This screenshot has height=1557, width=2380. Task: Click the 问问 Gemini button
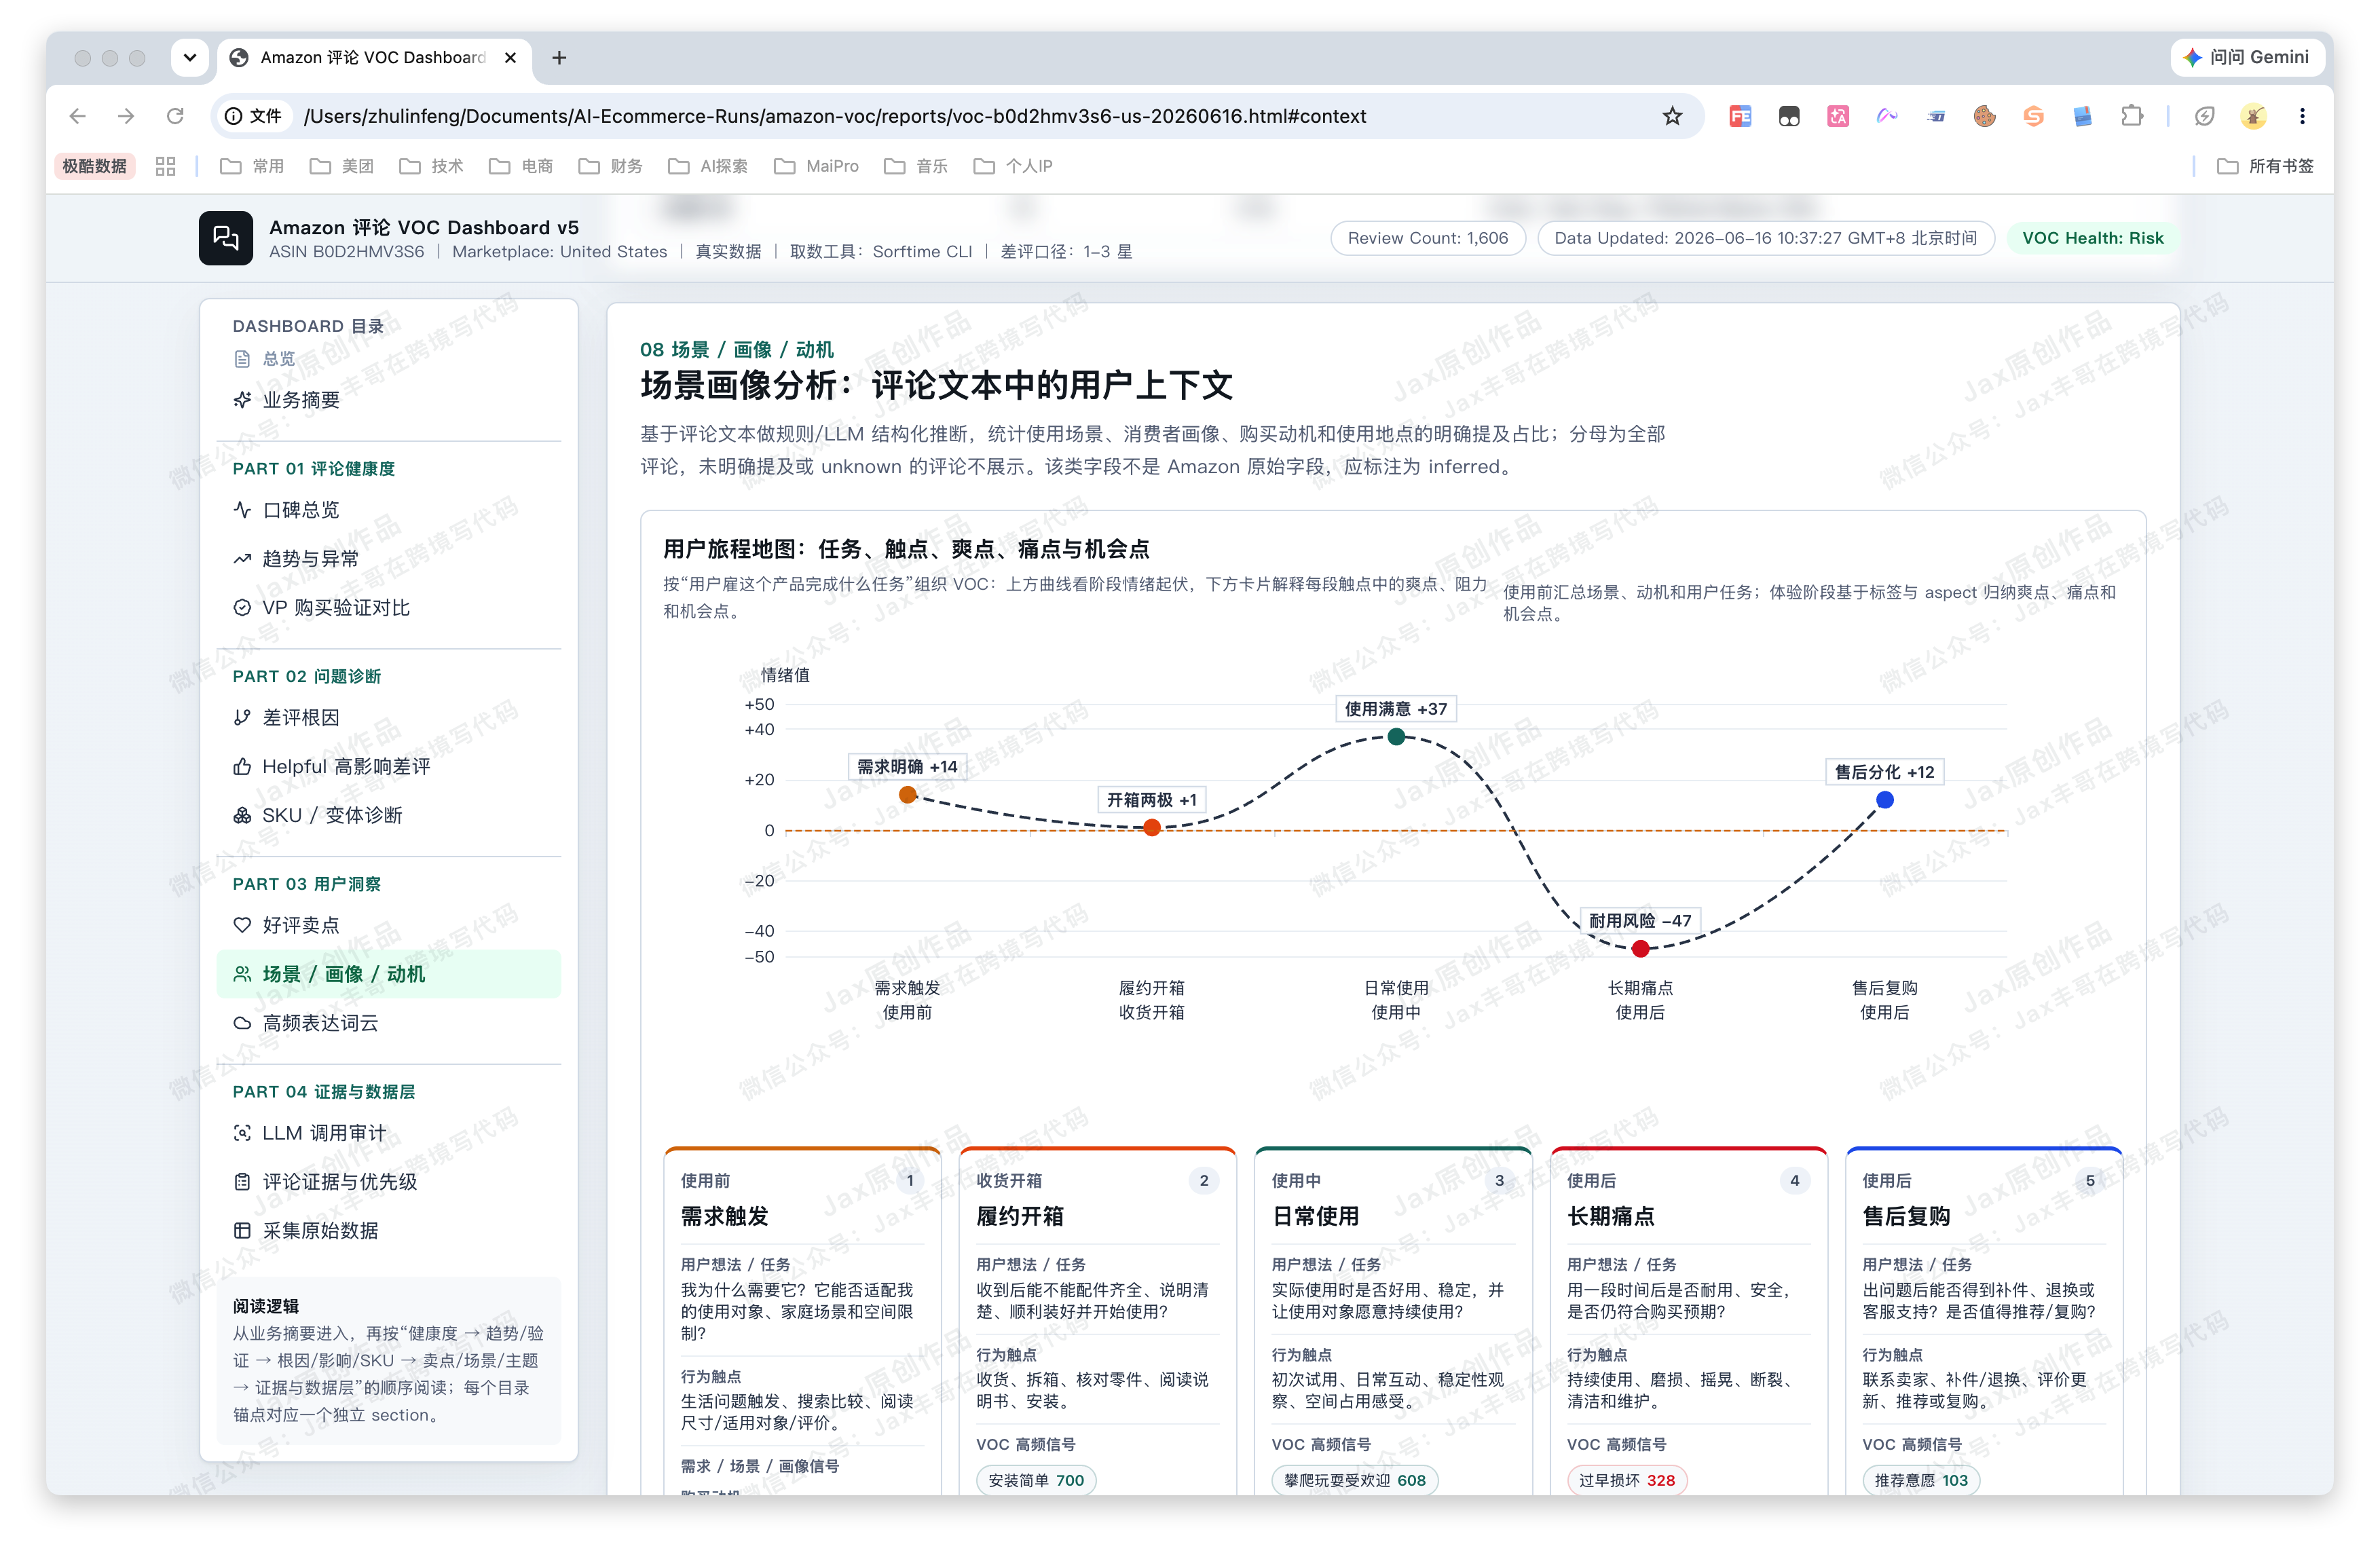(2246, 58)
